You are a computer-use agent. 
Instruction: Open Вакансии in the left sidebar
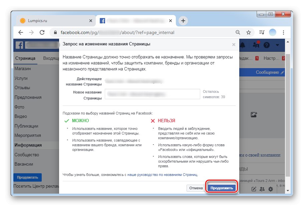coord(24,164)
